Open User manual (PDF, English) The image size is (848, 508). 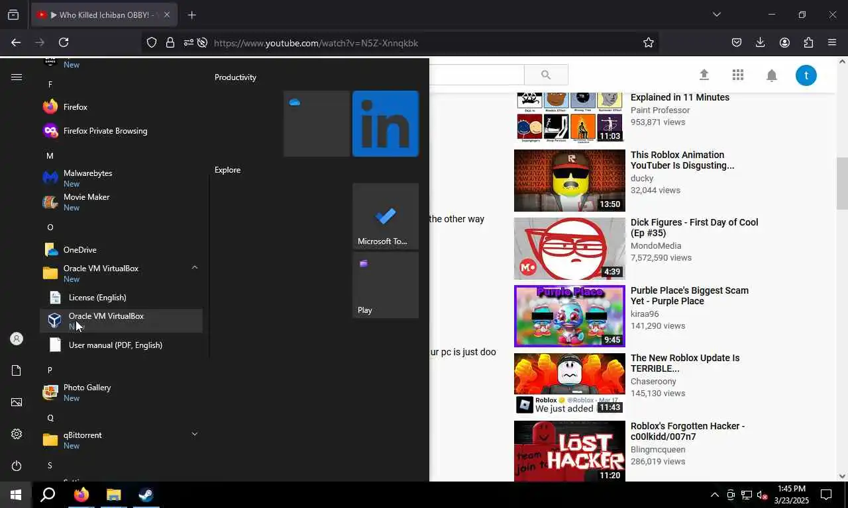(x=121, y=345)
